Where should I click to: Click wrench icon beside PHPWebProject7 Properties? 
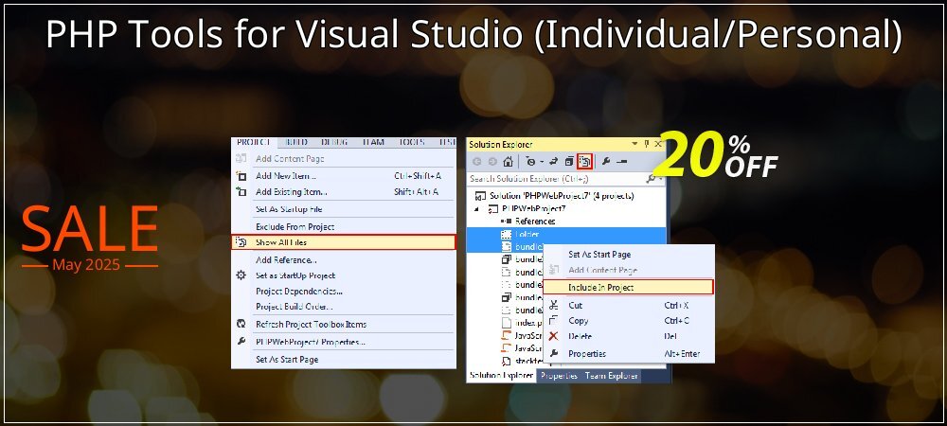[241, 342]
